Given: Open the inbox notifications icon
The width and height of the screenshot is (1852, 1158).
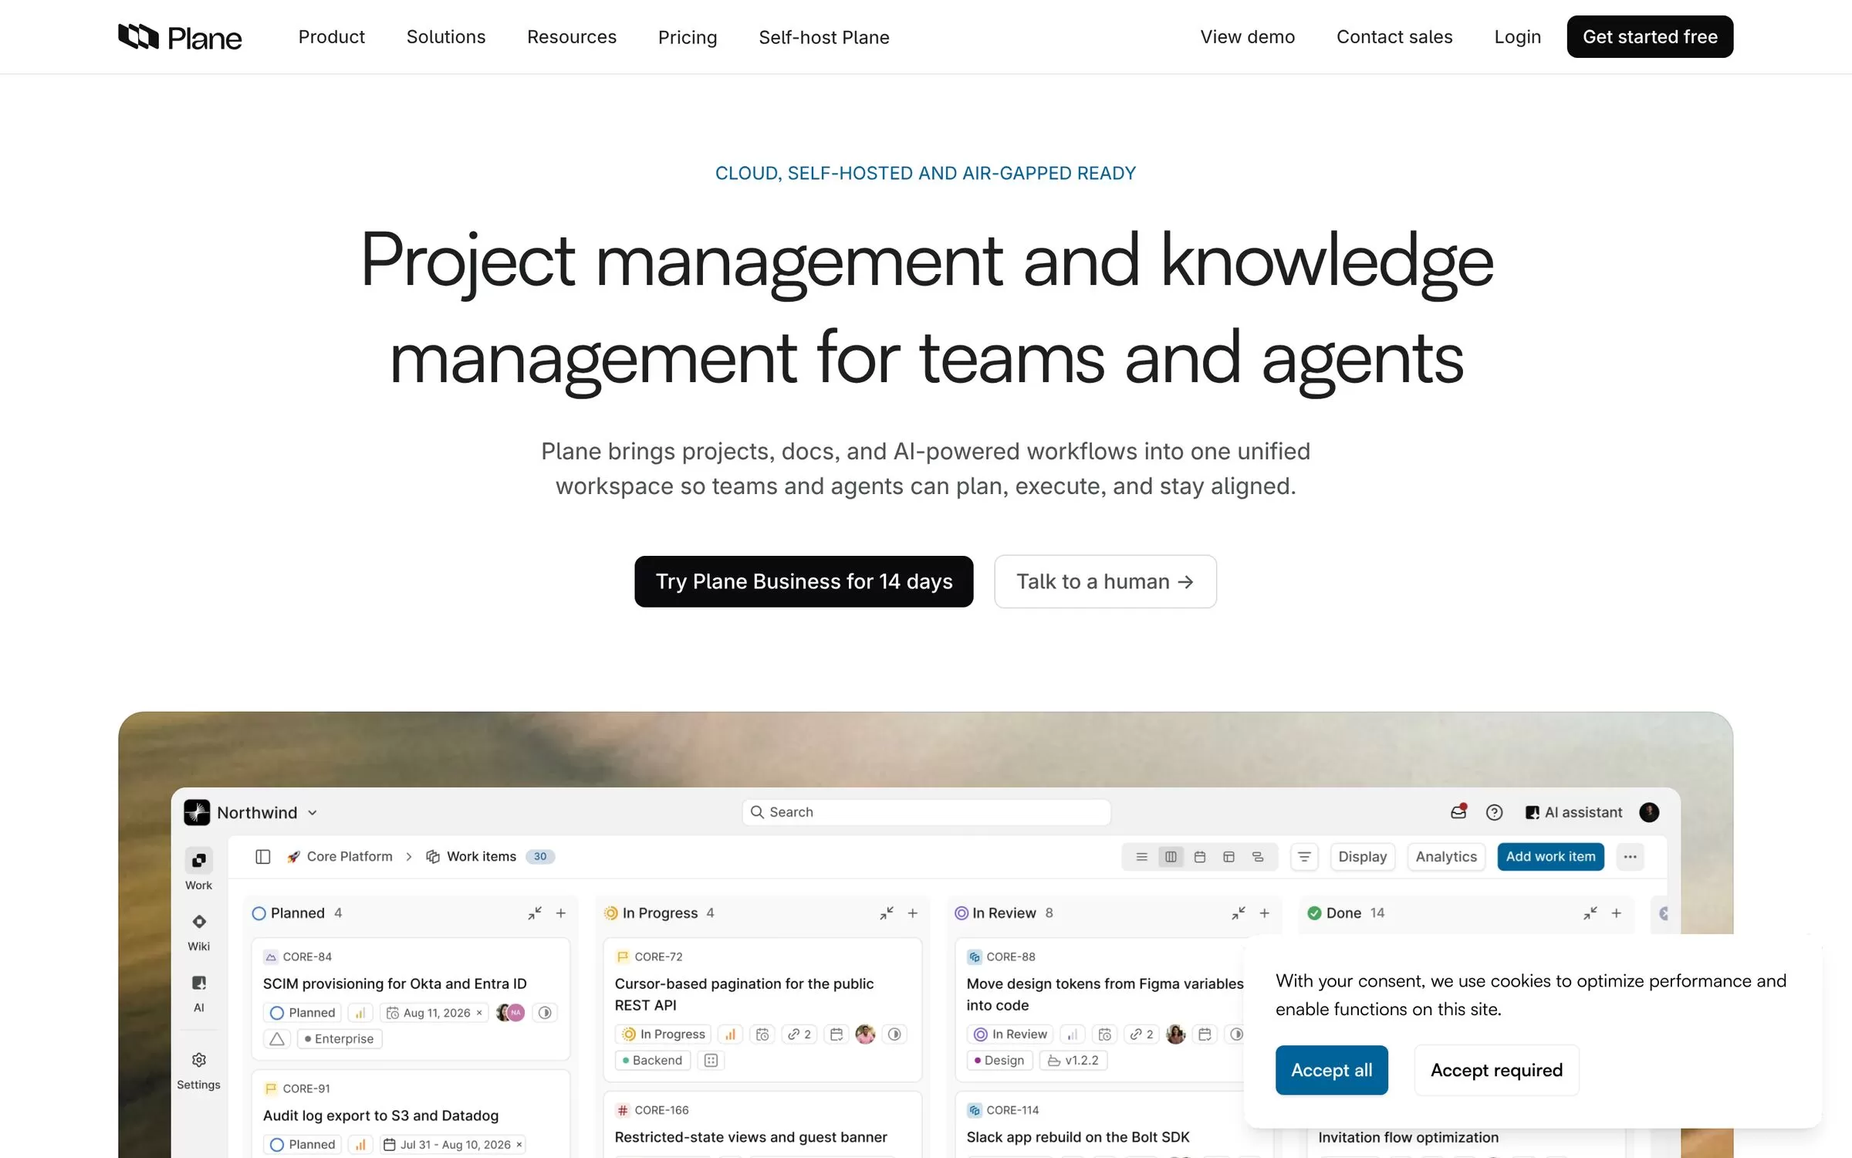Looking at the screenshot, I should 1458,812.
